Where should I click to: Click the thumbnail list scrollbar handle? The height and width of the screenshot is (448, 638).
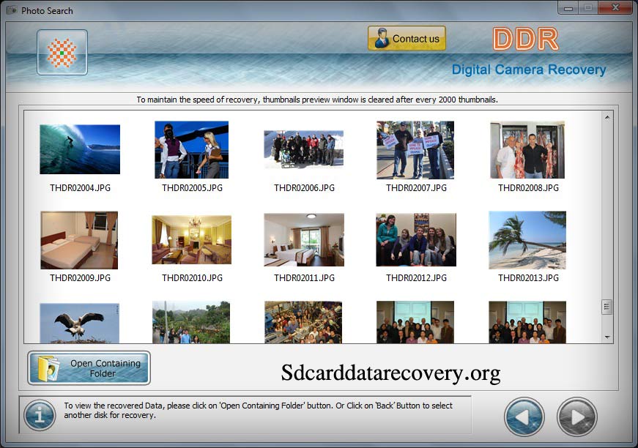coord(607,307)
